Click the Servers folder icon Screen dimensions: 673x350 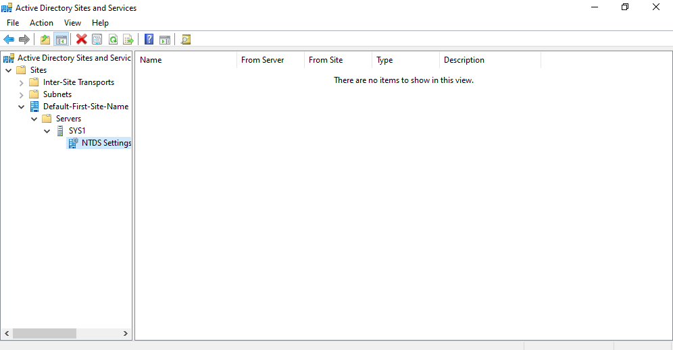[47, 118]
